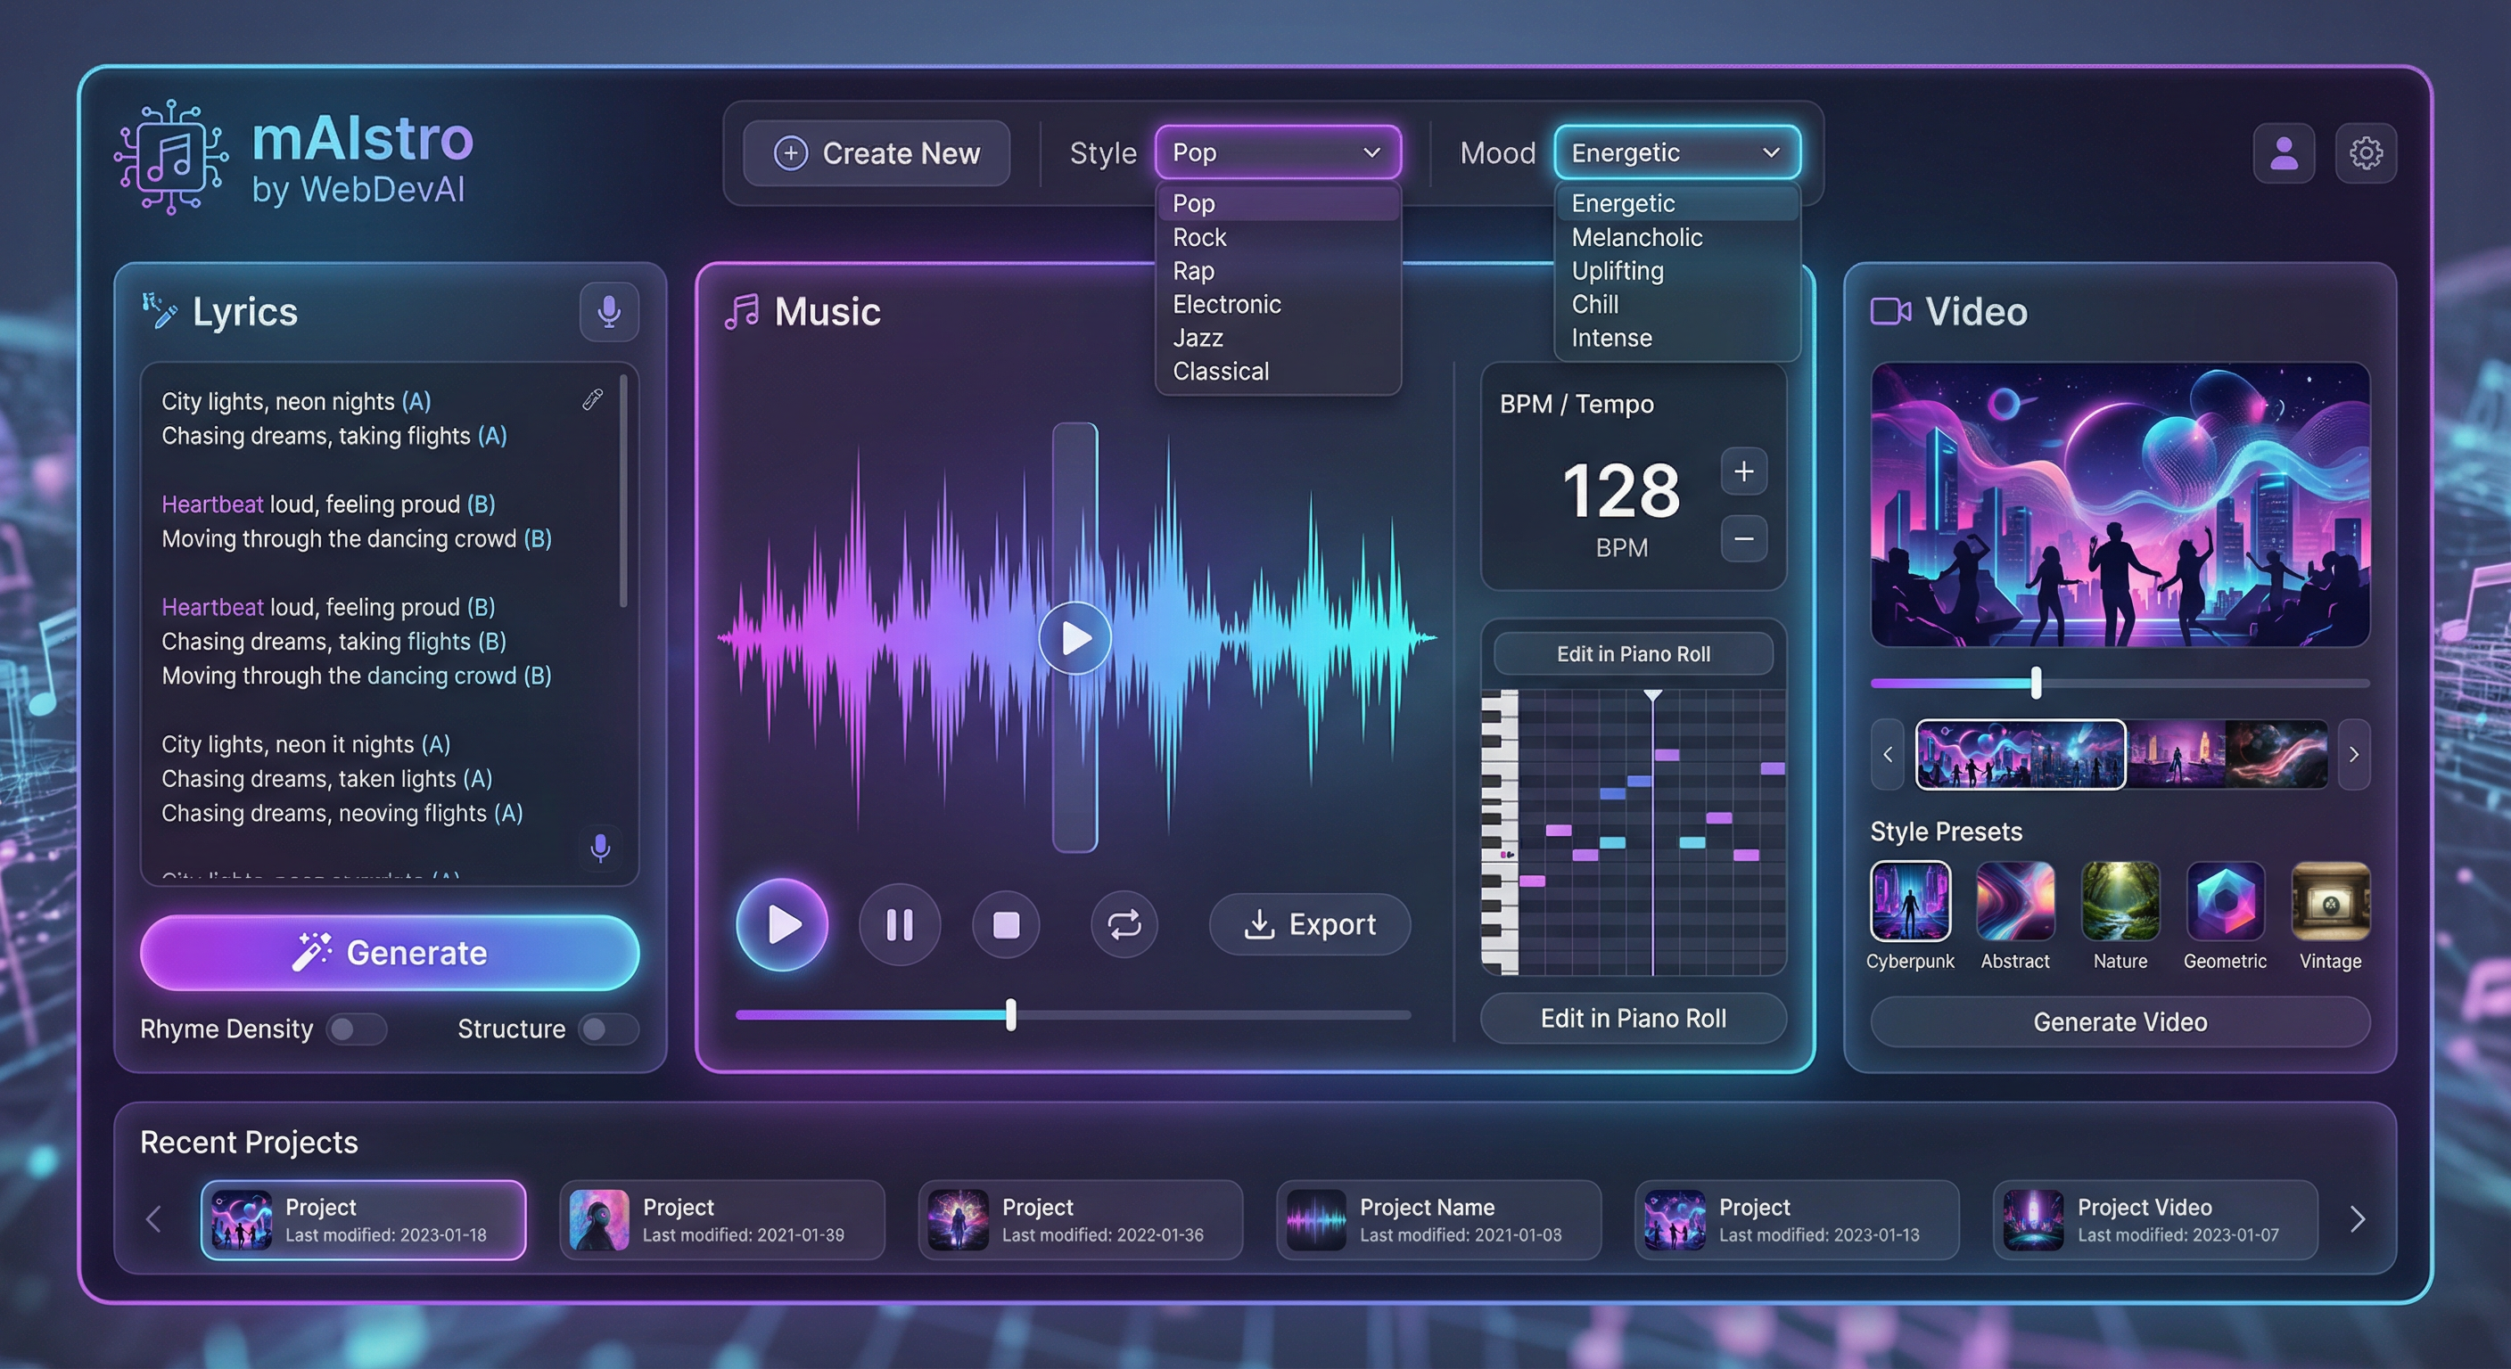Go to previous video thumbnail strip
This screenshot has height=1369, width=2511.
point(1887,754)
